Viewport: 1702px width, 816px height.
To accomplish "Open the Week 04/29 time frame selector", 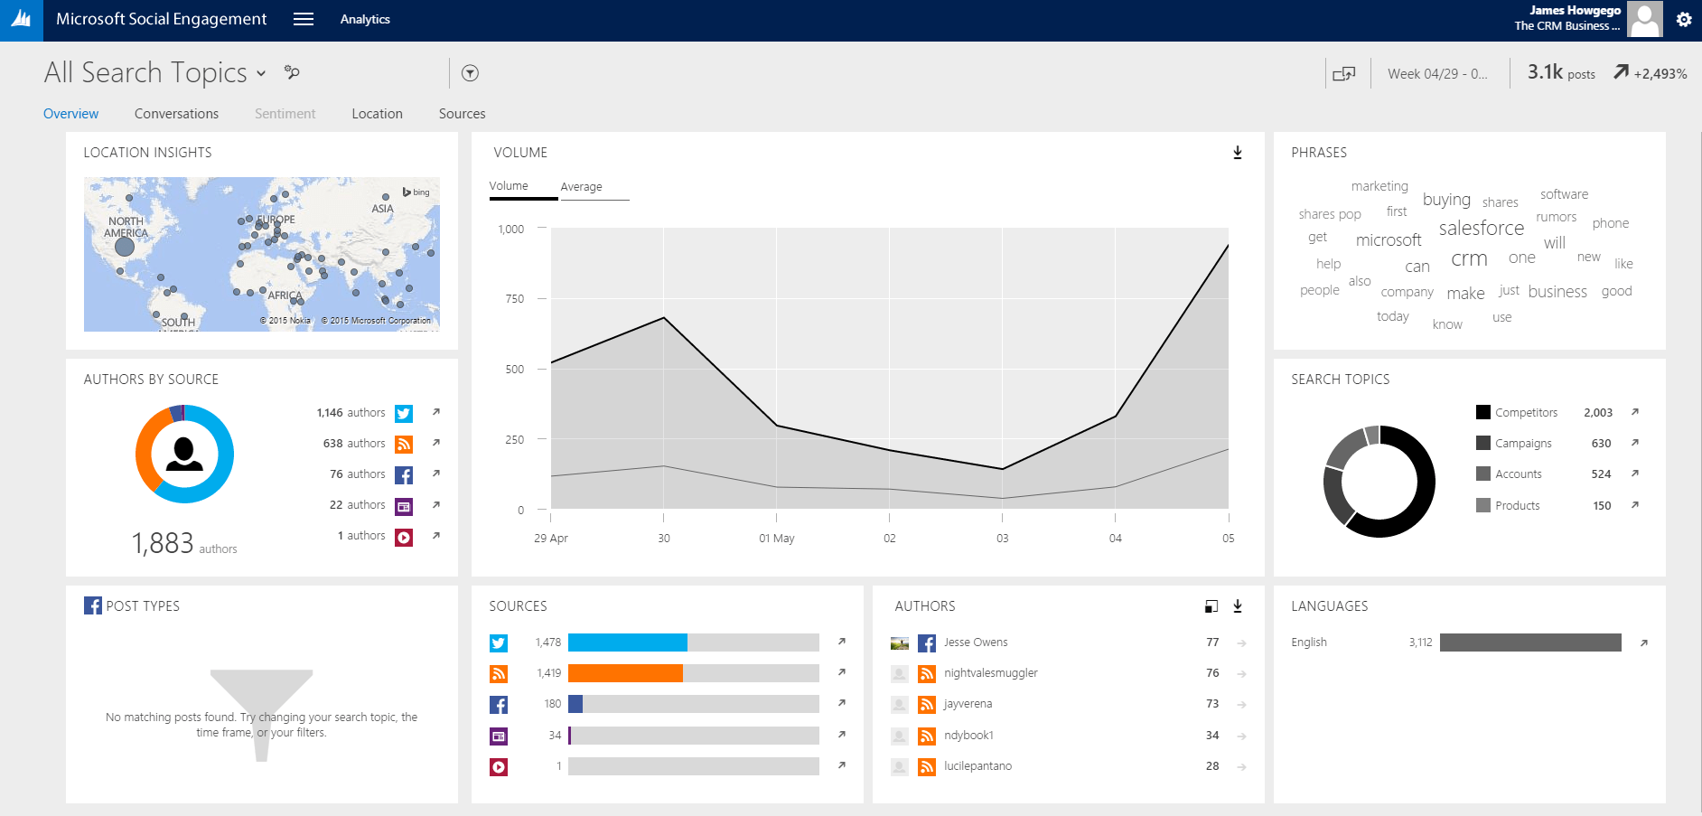I will click(1439, 73).
